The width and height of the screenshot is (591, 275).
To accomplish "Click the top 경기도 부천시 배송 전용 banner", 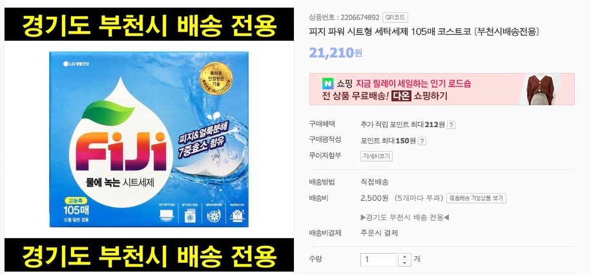I will 149,24.
